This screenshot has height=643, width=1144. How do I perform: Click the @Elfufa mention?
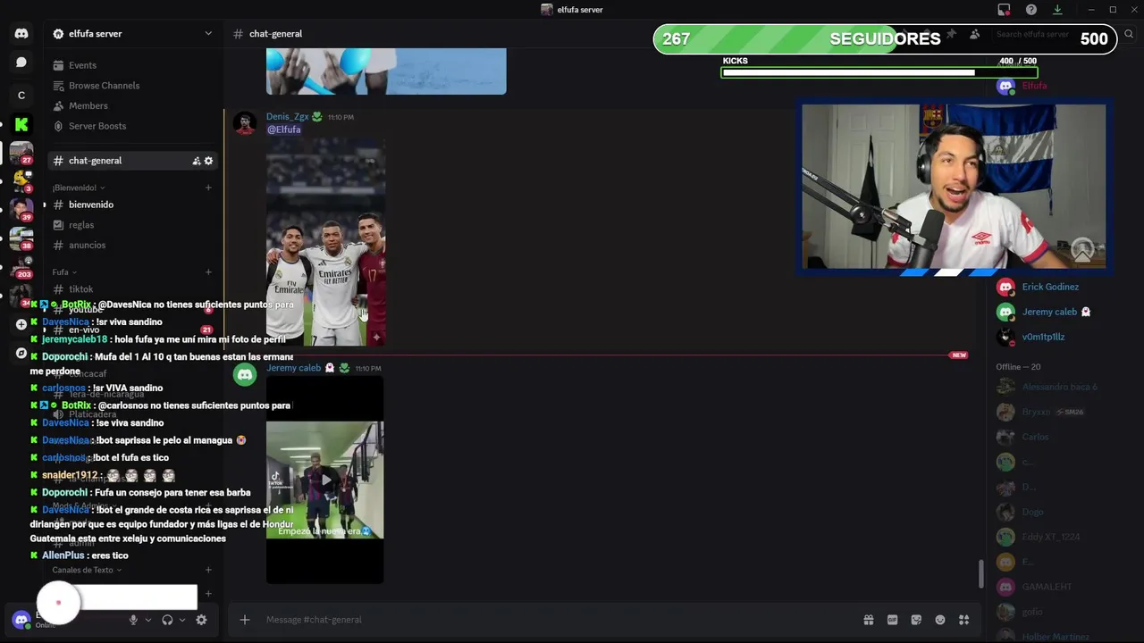(x=283, y=129)
